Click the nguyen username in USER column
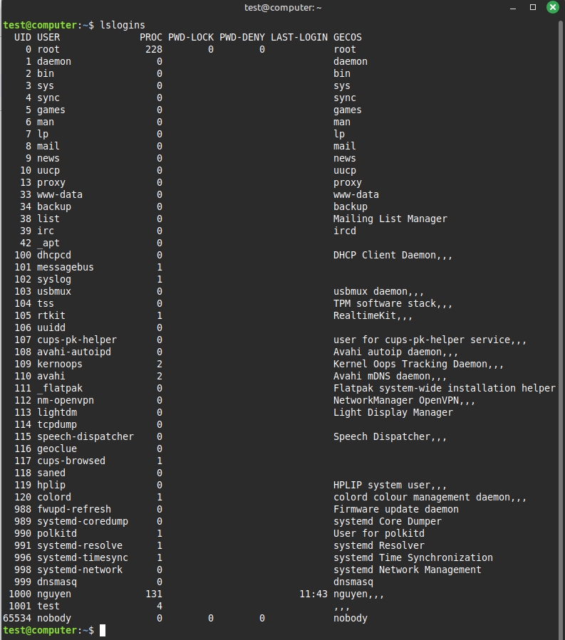 [54, 594]
